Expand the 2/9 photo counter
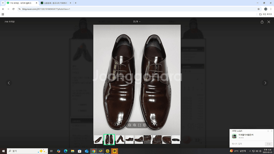274x154 pixels. 137,22
